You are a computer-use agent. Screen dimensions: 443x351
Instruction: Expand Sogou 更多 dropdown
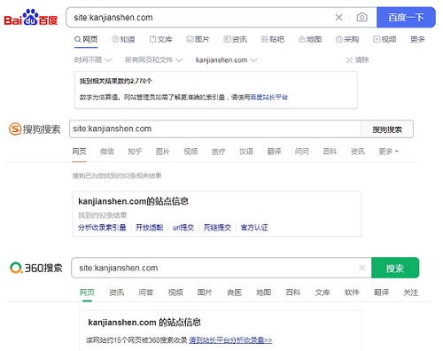[x=389, y=152]
